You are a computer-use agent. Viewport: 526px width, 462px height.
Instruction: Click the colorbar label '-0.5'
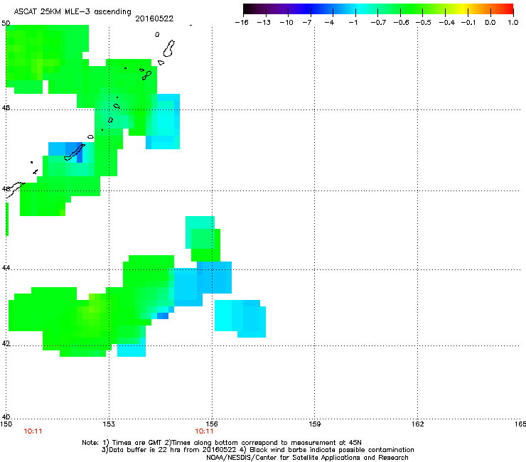point(424,23)
